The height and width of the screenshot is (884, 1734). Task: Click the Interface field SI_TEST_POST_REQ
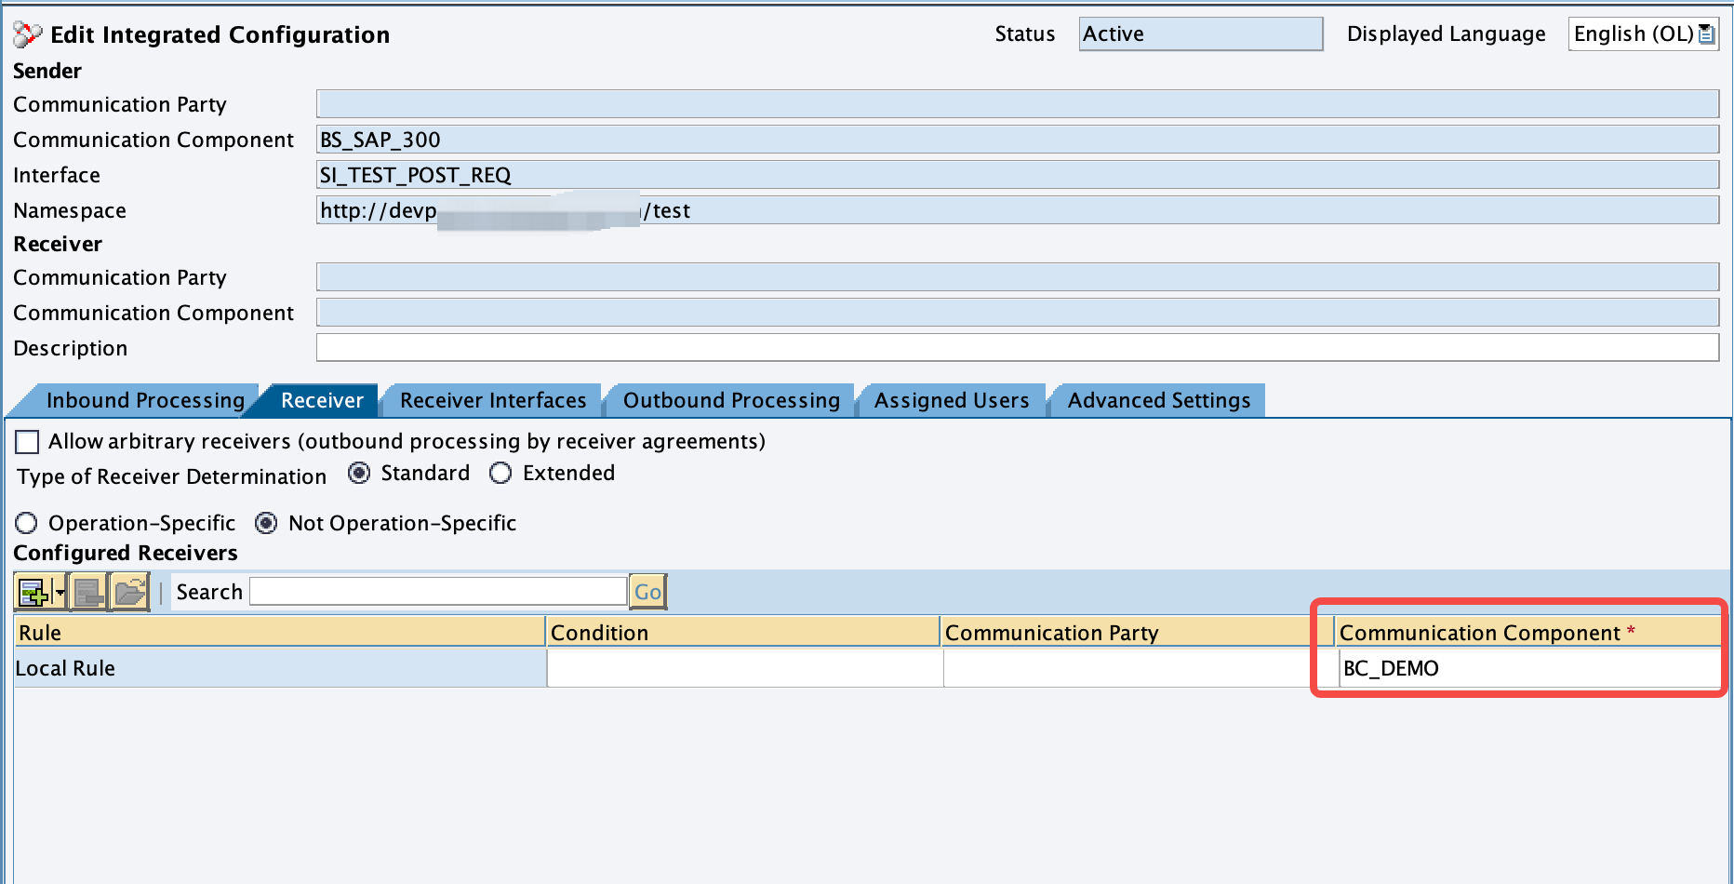[1018, 175]
